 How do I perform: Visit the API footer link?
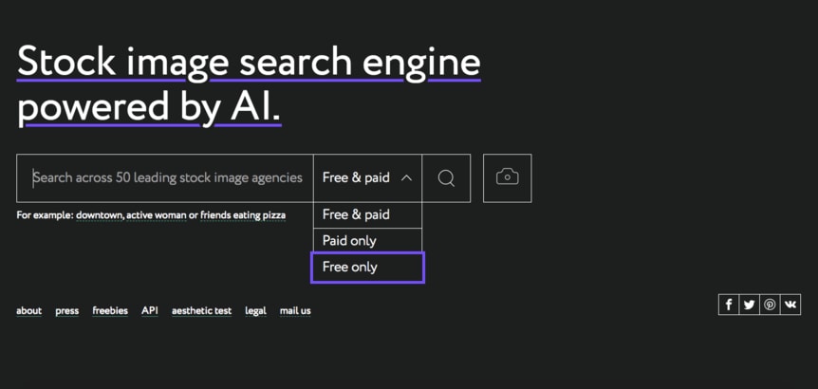[150, 310]
